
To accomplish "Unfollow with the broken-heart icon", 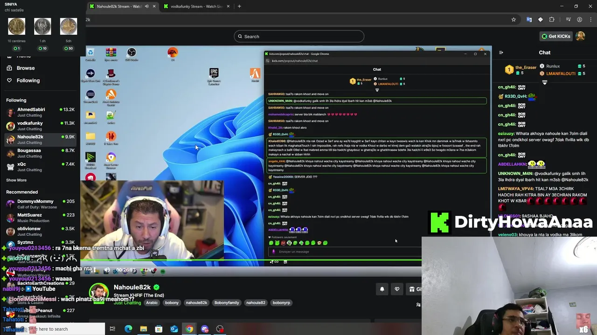I will [x=397, y=289].
